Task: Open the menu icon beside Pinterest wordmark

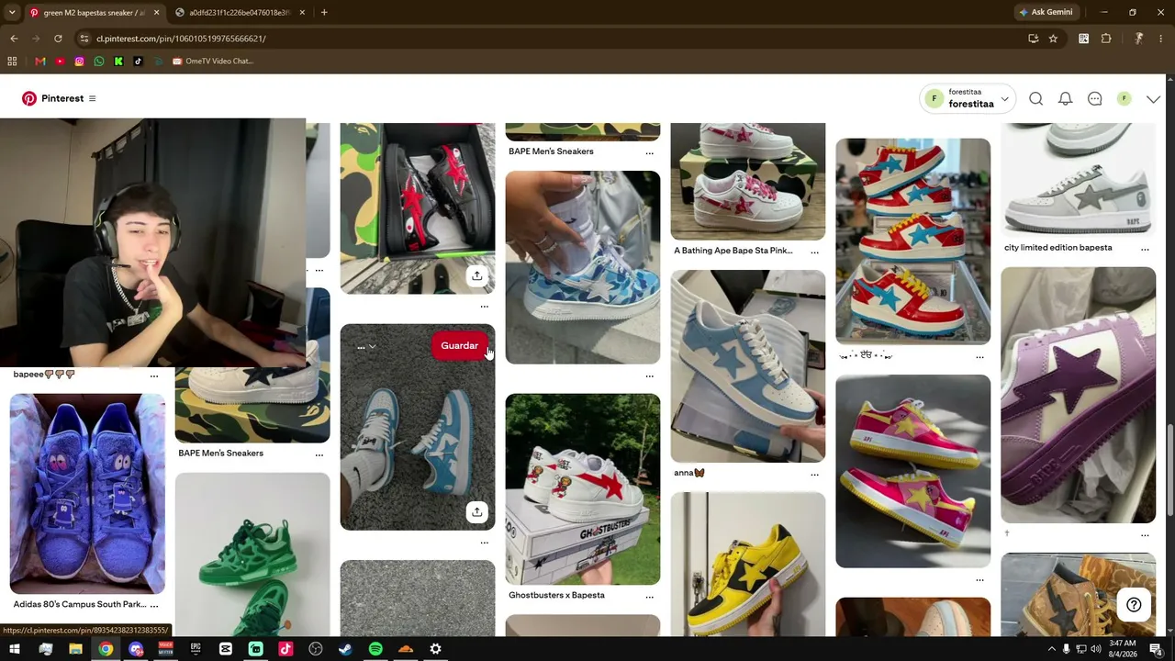Action: point(92,98)
